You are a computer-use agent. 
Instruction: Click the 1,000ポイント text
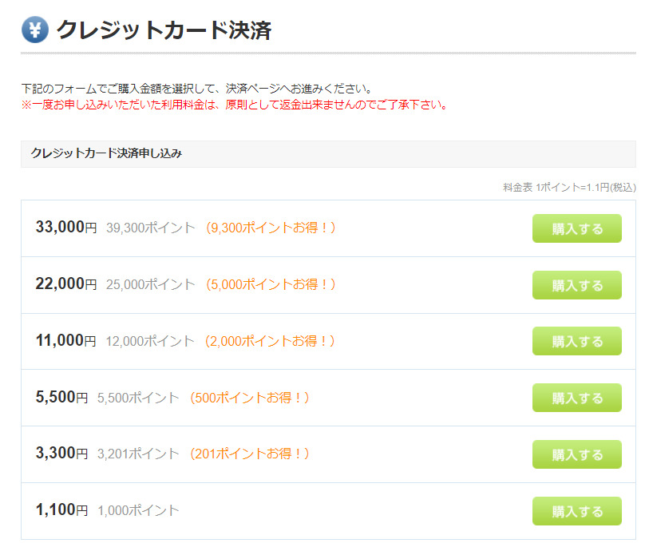click(x=138, y=510)
